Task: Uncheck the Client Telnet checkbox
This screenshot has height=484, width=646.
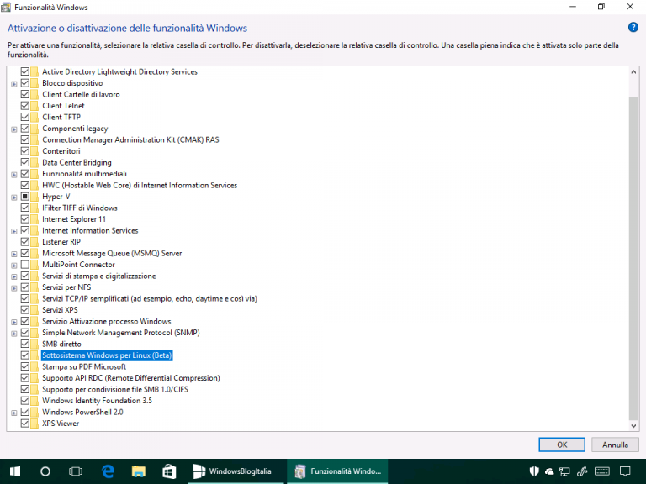Action: (x=24, y=106)
